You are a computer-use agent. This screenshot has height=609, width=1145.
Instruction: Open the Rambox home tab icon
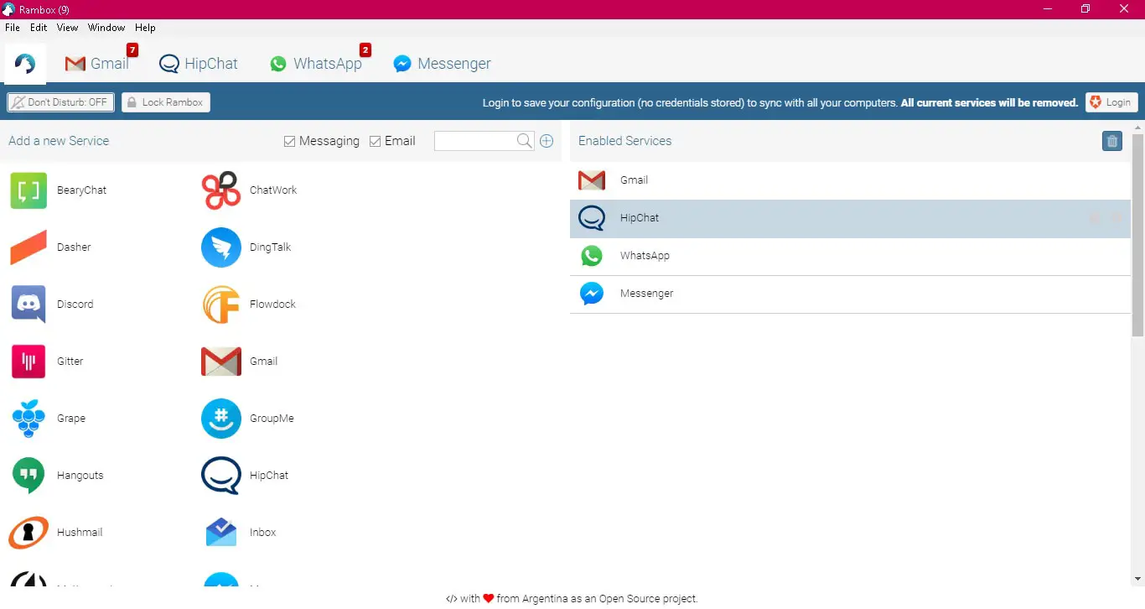25,64
